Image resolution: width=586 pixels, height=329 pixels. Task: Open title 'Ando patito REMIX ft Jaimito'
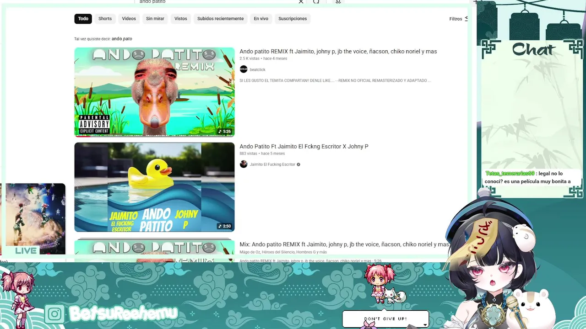338,52
